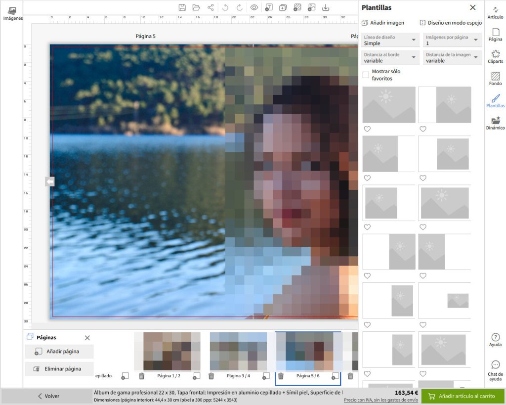The height and width of the screenshot is (405, 506).
Task: Favorite the tiny right image template
Action: (423, 324)
